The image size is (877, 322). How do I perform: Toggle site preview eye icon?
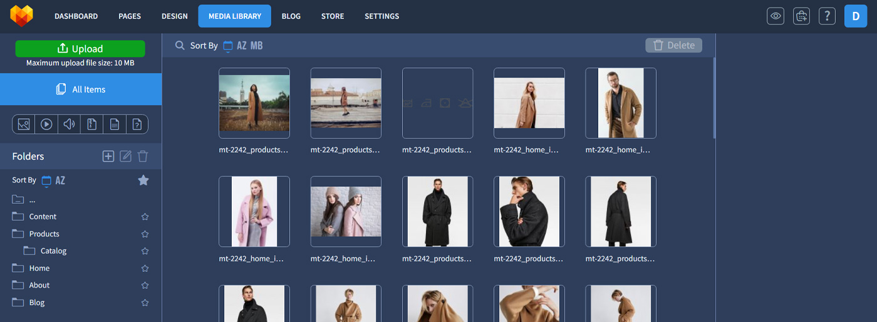click(x=776, y=16)
